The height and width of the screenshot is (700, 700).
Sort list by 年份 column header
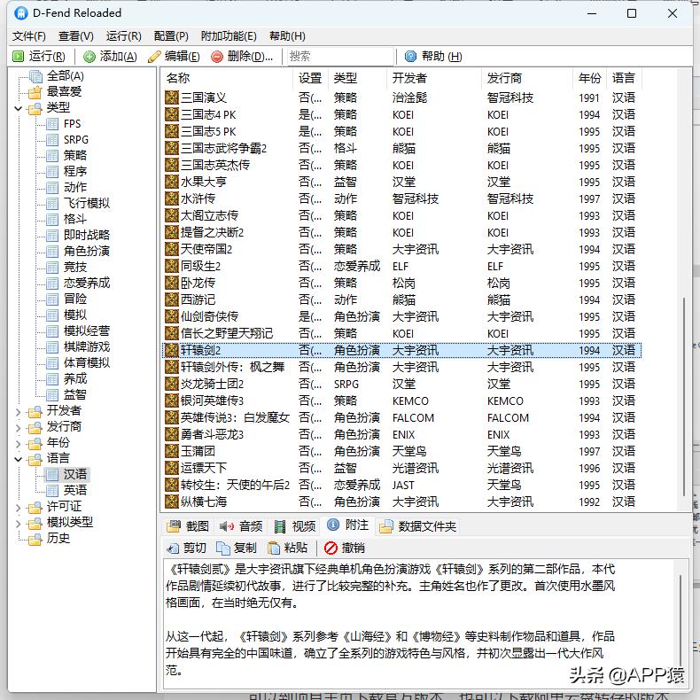(x=589, y=78)
